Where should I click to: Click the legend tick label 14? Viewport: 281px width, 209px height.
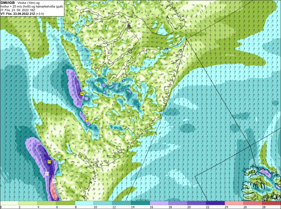(x=133, y=207)
